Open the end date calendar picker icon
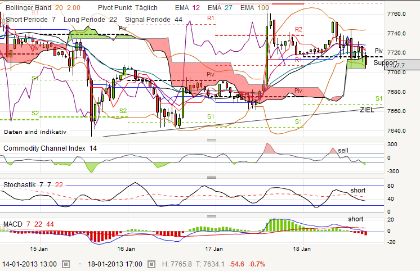Viewport: 420px width, 271px height. 151,264
